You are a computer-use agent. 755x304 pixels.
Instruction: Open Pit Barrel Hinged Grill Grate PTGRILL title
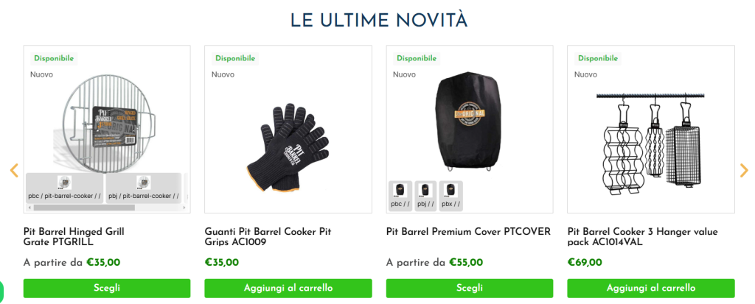pyautogui.click(x=74, y=237)
